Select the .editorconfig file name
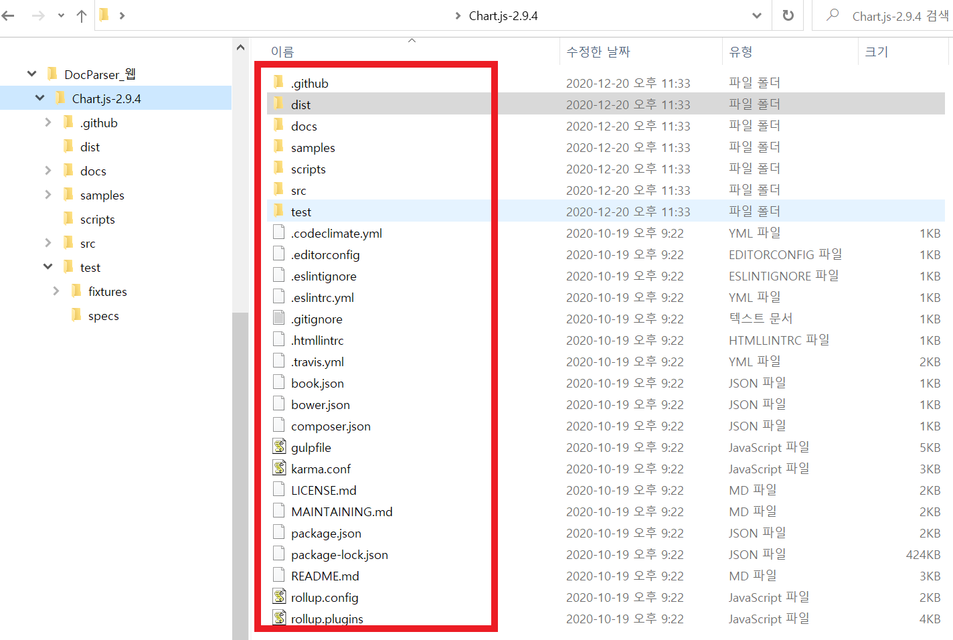953x640 pixels. pyautogui.click(x=325, y=255)
